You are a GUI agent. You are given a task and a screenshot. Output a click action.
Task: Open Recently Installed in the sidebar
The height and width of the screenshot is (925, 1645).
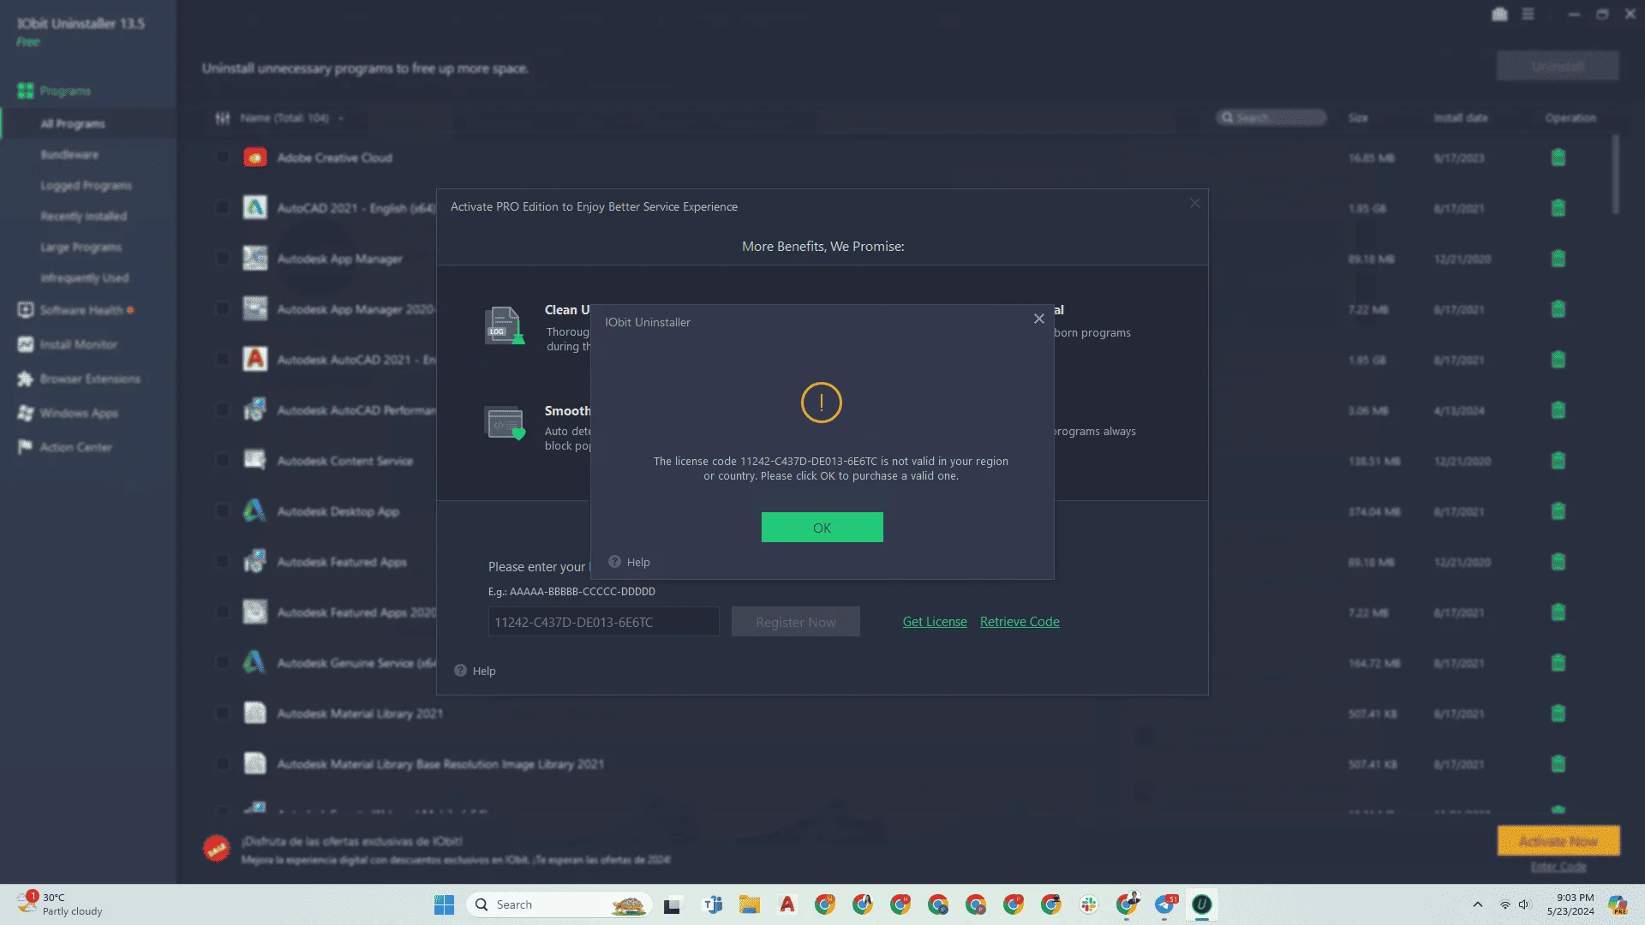(83, 217)
